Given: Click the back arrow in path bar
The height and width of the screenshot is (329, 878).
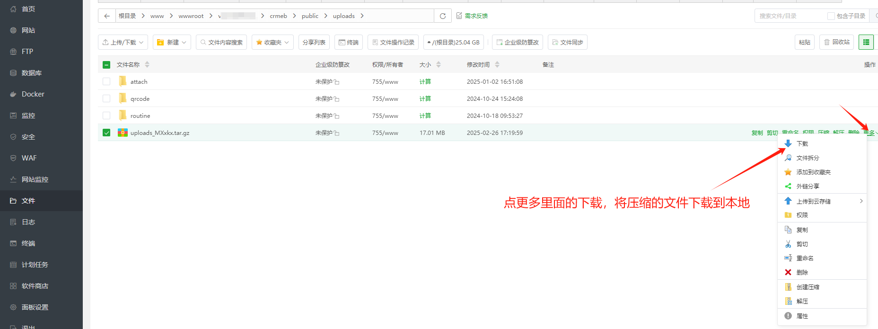Looking at the screenshot, I should pyautogui.click(x=107, y=16).
